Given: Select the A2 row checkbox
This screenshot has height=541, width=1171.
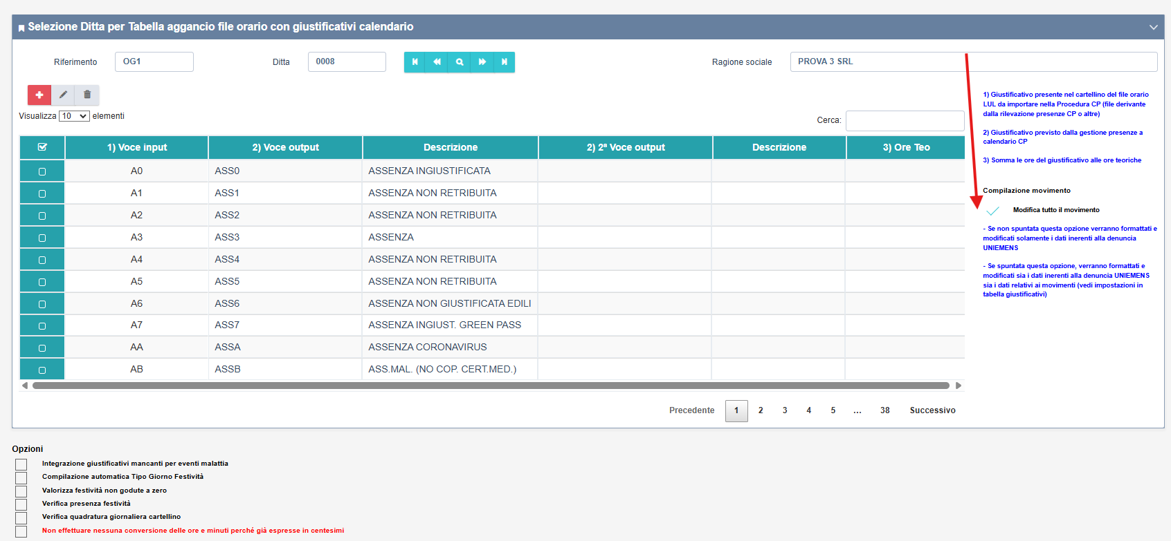Looking at the screenshot, I should click(x=42, y=216).
